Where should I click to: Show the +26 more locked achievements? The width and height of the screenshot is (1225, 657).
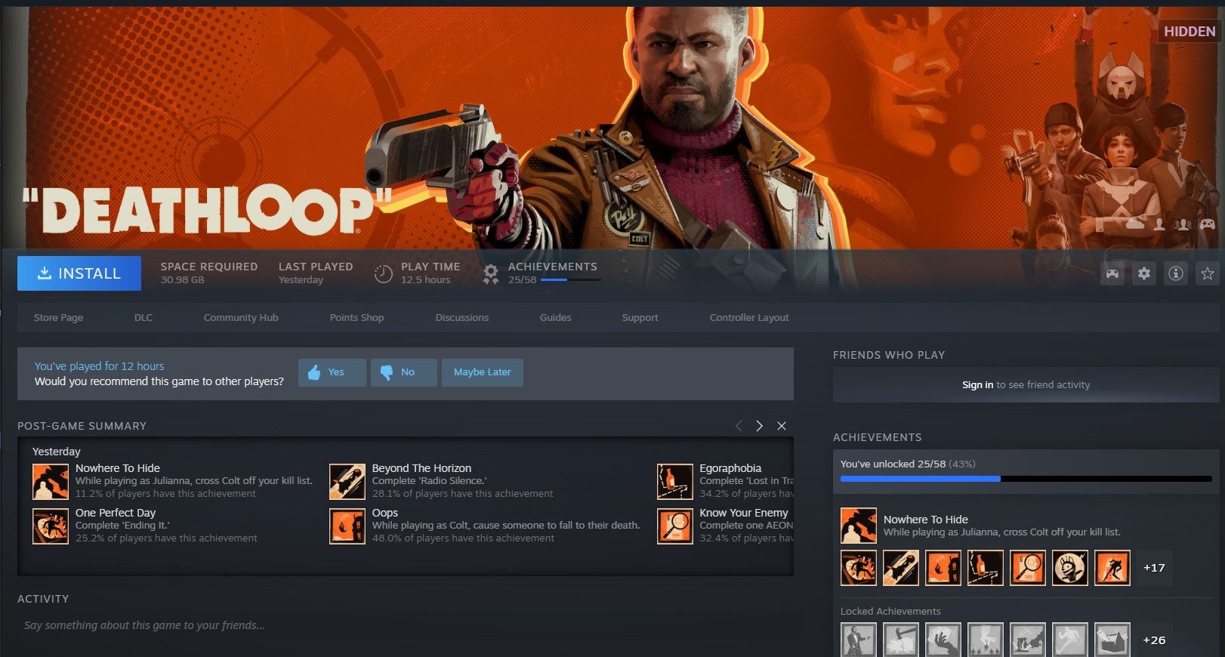click(1154, 640)
